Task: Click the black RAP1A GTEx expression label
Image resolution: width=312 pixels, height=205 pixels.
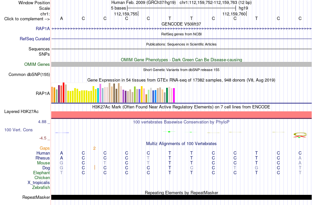Action: pyautogui.click(x=43, y=93)
